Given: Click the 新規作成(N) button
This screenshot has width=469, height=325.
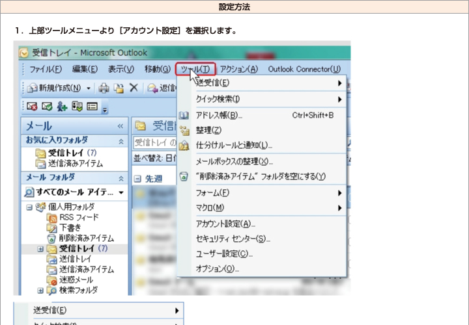Looking at the screenshot, I should pyautogui.click(x=54, y=88).
